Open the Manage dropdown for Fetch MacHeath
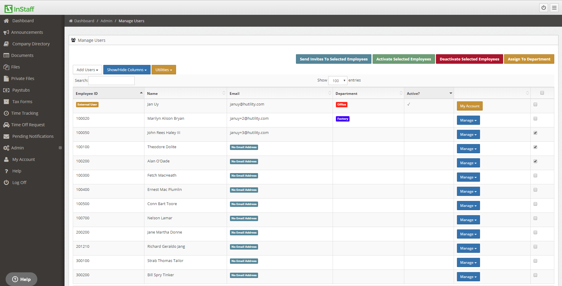This screenshot has height=286, width=562. coord(468,177)
